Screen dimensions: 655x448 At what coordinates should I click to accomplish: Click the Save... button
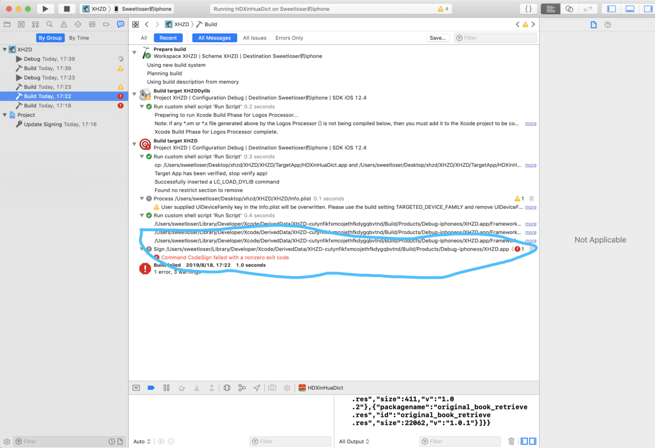(x=437, y=38)
